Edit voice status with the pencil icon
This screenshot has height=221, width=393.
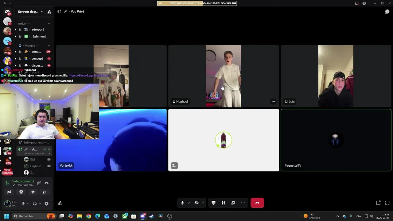49,153
